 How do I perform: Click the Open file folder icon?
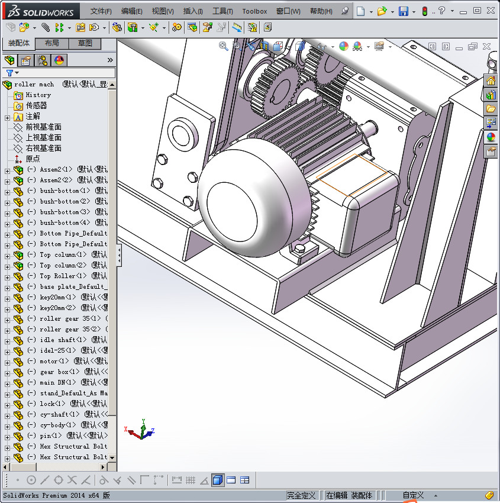pyautogui.click(x=382, y=11)
